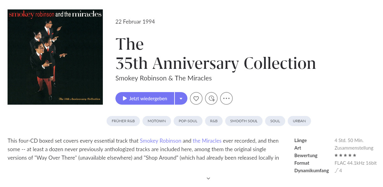Select the MOTOWN genre tag
This screenshot has width=383, height=187.
(x=157, y=121)
